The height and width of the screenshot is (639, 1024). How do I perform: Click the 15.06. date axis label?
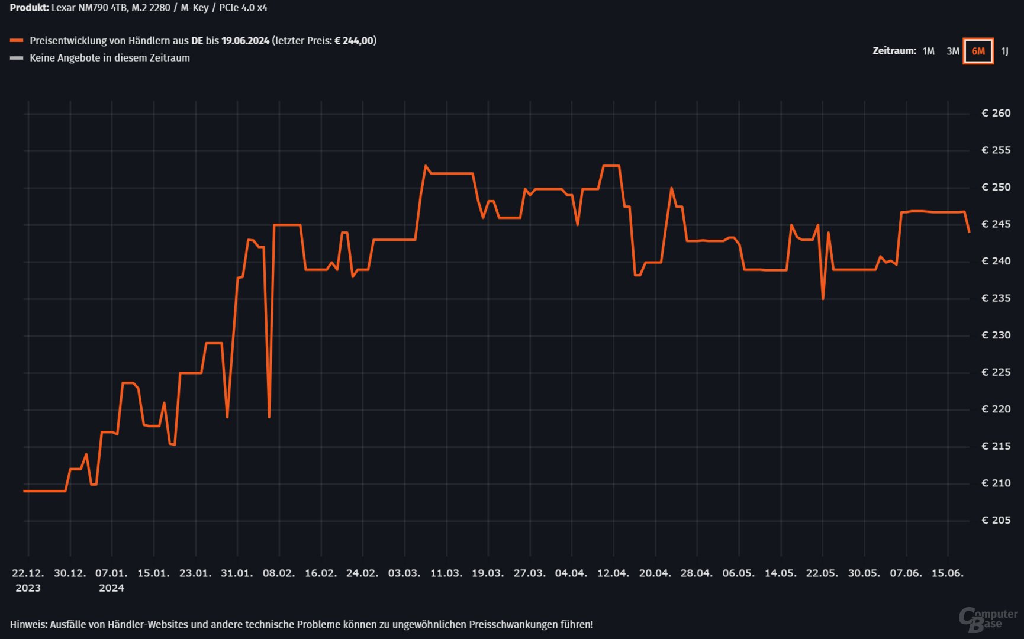(947, 573)
